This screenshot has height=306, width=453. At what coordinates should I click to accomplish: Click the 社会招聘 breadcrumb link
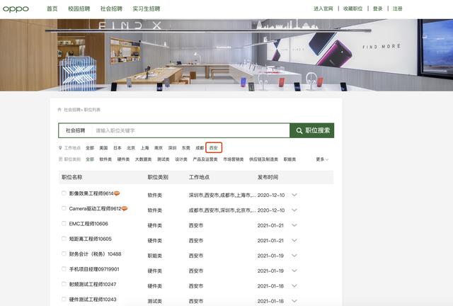(x=72, y=110)
